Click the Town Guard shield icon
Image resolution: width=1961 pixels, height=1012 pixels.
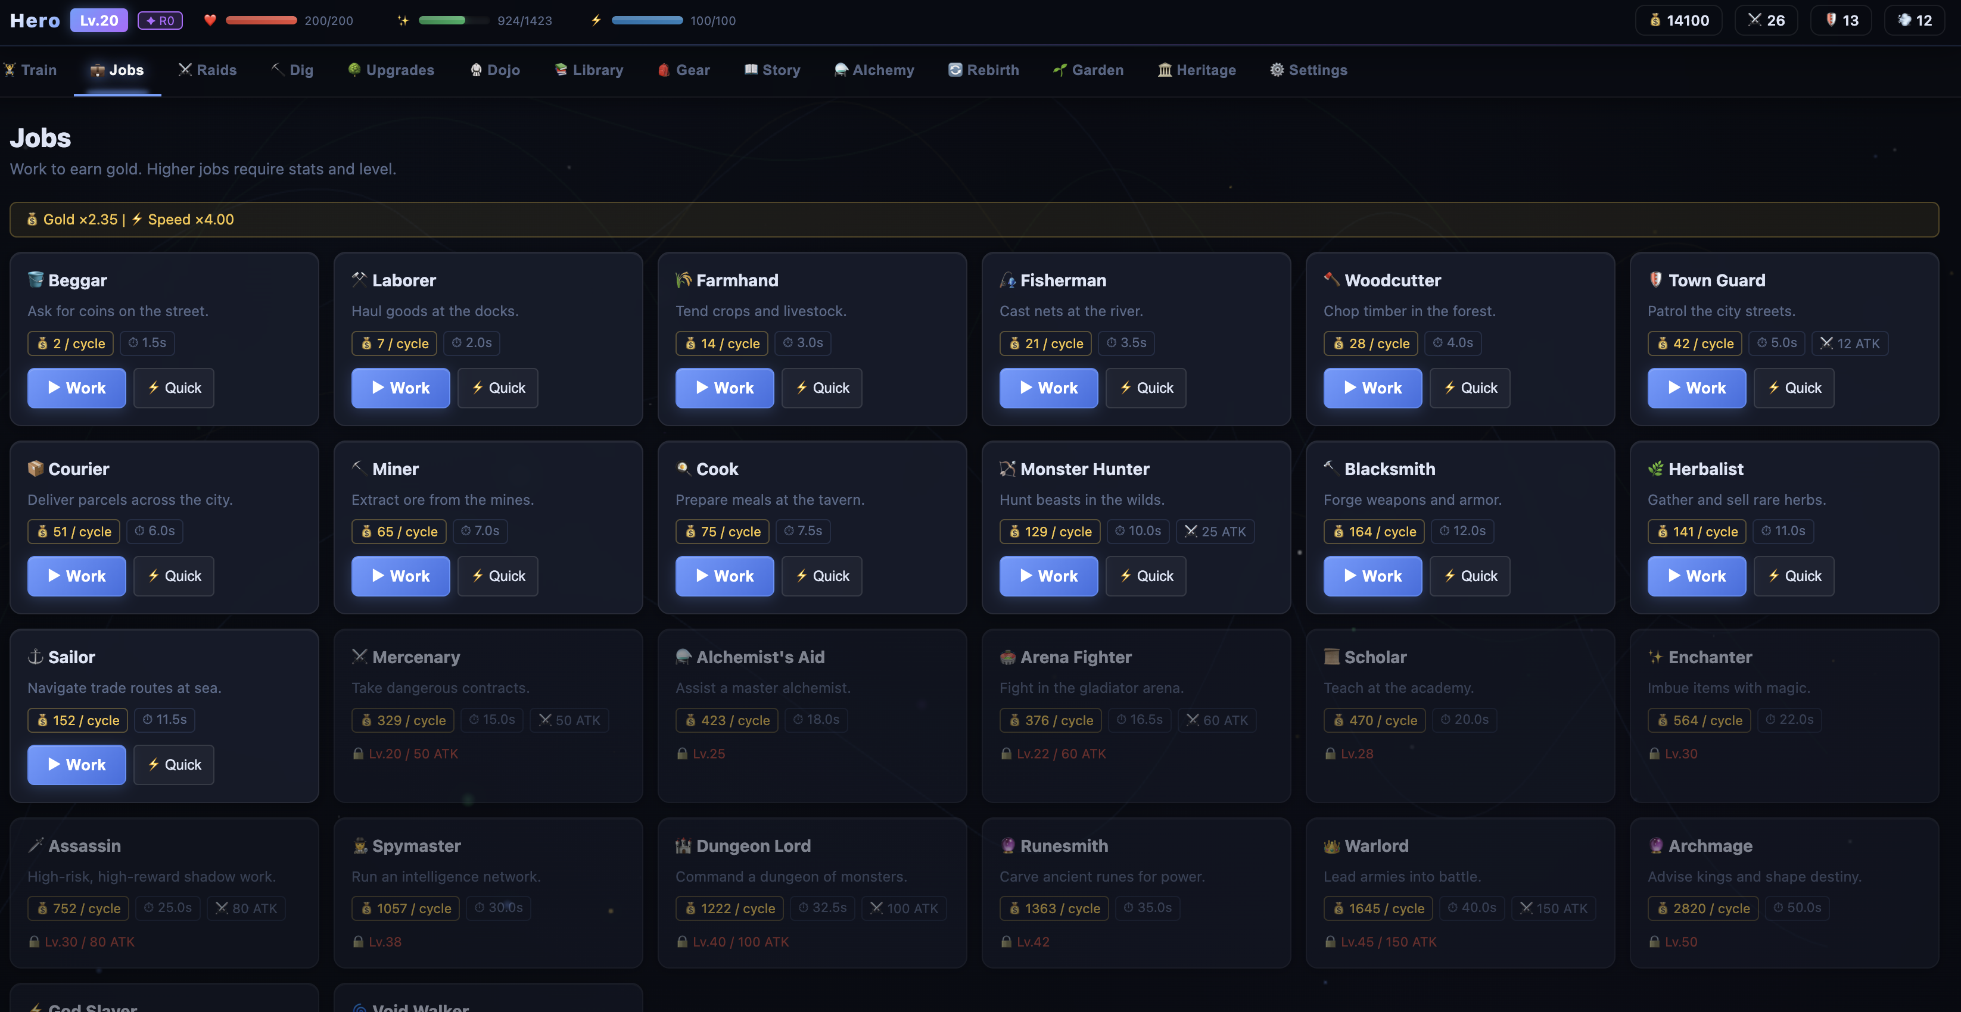[x=1656, y=279]
